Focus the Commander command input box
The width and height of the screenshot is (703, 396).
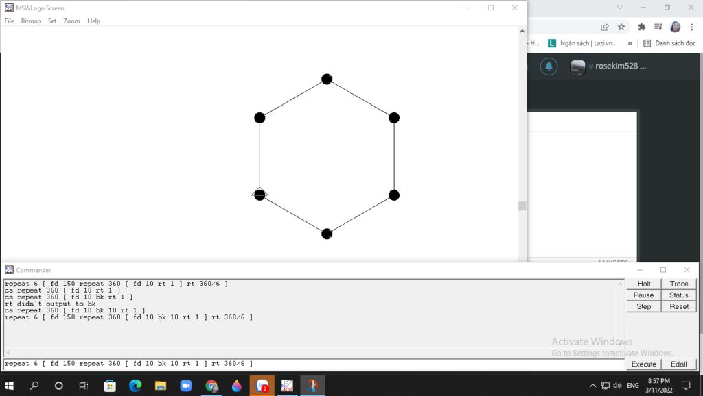pyautogui.click(x=314, y=364)
